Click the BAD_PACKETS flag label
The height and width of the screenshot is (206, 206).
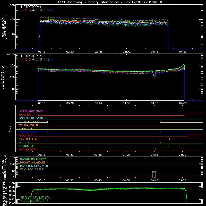pos(28,149)
